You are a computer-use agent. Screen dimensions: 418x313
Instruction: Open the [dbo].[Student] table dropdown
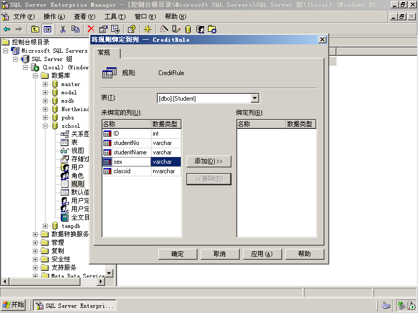255,99
